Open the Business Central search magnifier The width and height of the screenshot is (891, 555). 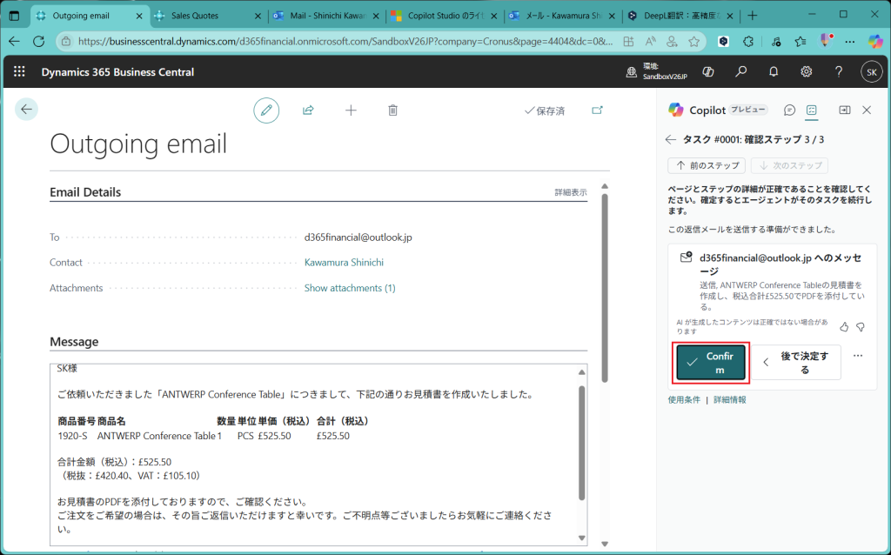pyautogui.click(x=741, y=71)
